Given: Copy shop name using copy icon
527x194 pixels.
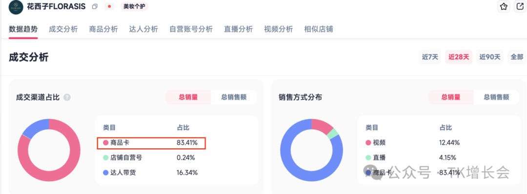Looking at the screenshot, I should click(x=95, y=6).
